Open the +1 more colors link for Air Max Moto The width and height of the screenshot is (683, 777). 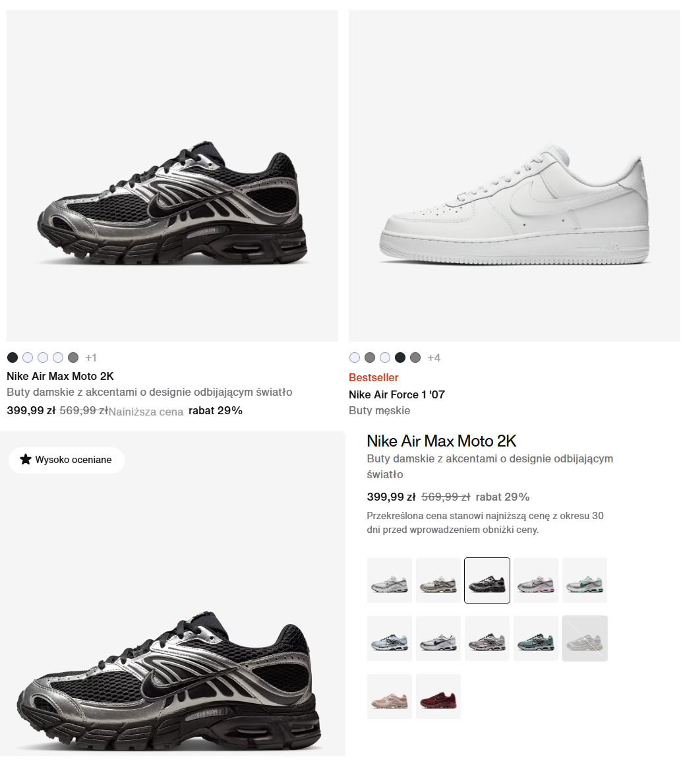90,357
